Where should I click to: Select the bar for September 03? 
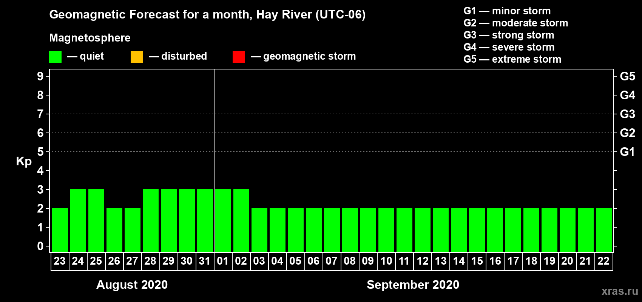coord(259,230)
